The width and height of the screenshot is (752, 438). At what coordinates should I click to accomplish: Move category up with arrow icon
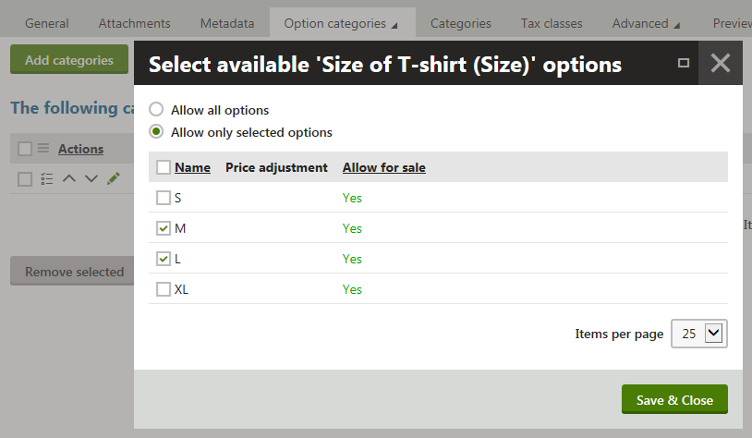(x=69, y=178)
